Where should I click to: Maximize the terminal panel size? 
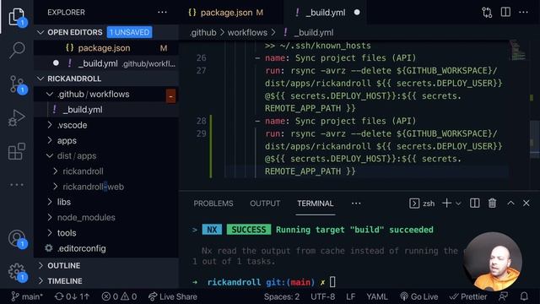pyautogui.click(x=510, y=203)
